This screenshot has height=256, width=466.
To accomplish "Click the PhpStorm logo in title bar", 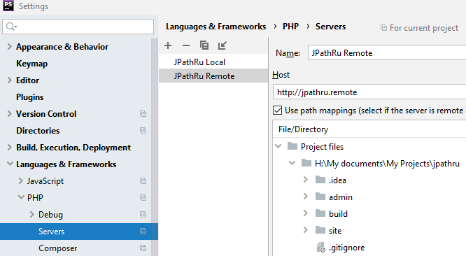I will click(x=8, y=6).
